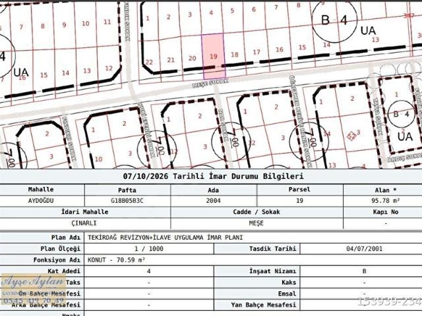
Task: Click the 'KONUT - 70.59 m²' value
Action: 116,260
